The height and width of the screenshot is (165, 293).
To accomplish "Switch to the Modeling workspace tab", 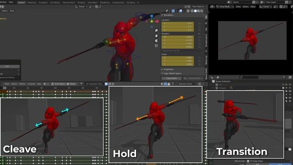I will pos(32,3).
